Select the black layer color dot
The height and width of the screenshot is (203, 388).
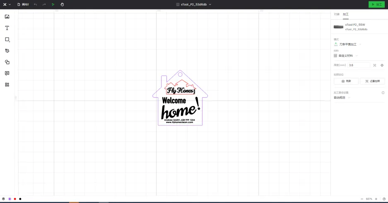20,199
